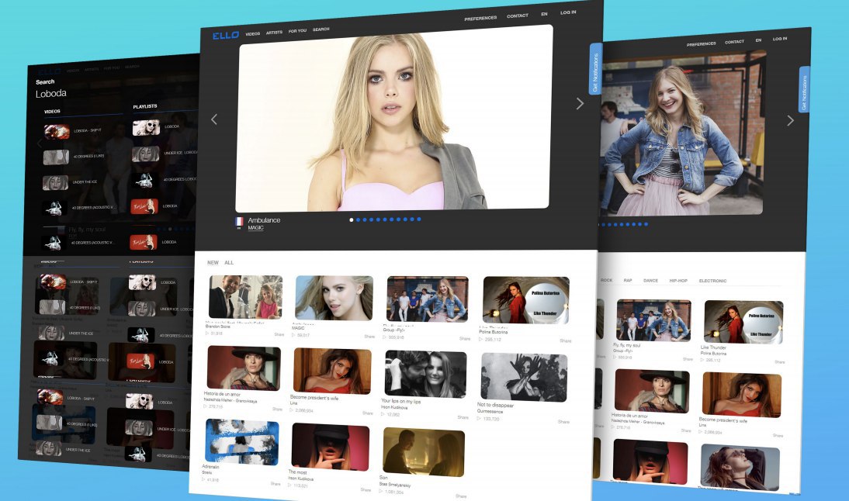The width and height of the screenshot is (849, 501).
Task: Click Share under Son video
Action: pos(461,496)
